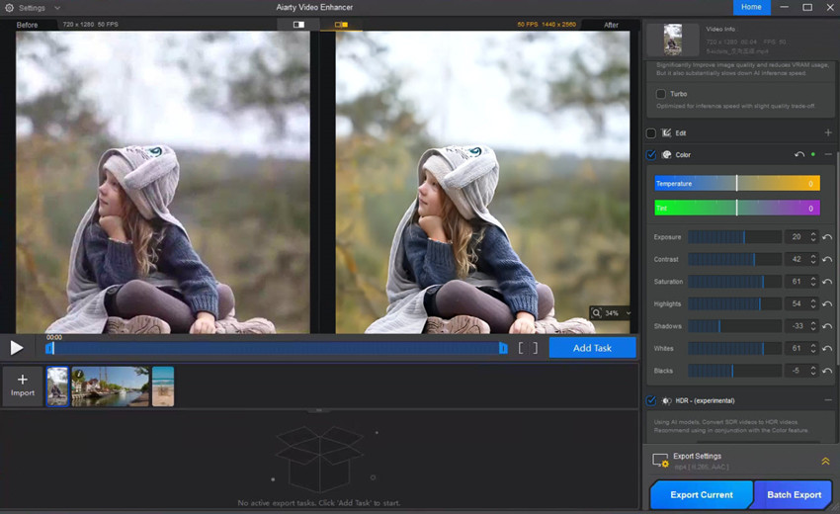The image size is (840, 514).
Task: Click the Saturation value stepper arrows
Action: click(x=813, y=282)
